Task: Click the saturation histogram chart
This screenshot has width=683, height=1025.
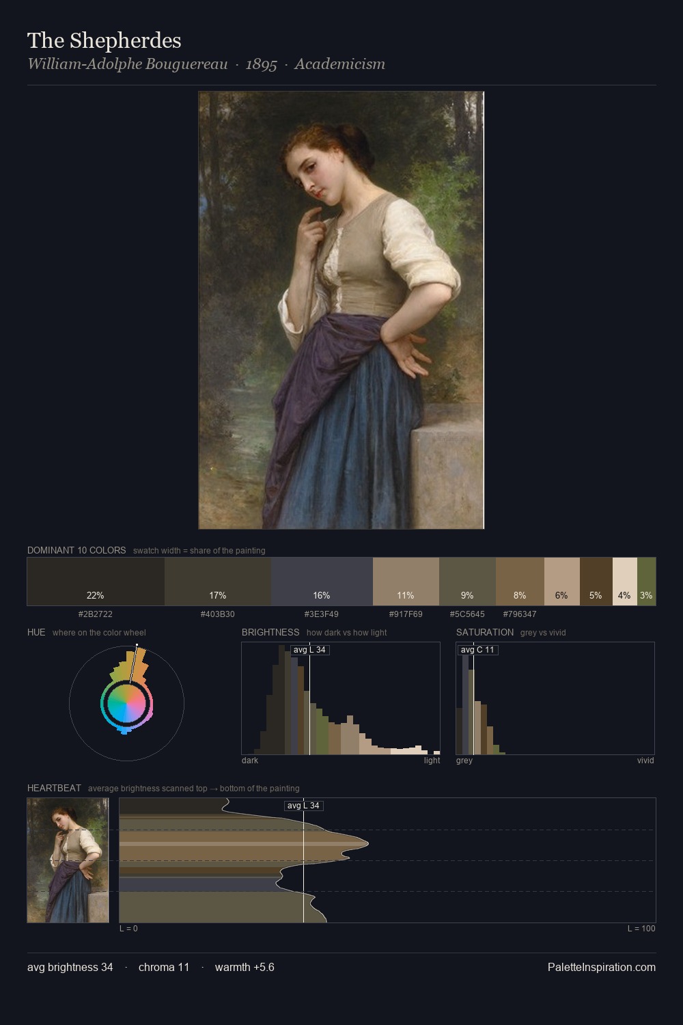Action: [x=555, y=698]
